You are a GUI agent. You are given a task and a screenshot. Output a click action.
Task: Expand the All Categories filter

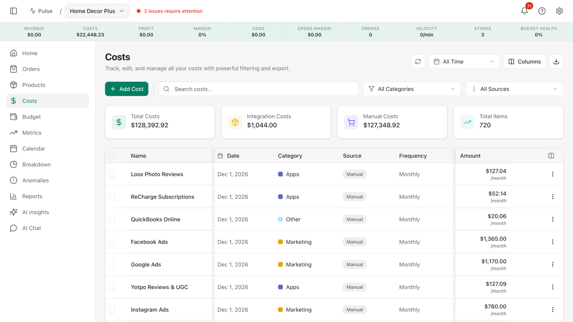click(x=411, y=89)
